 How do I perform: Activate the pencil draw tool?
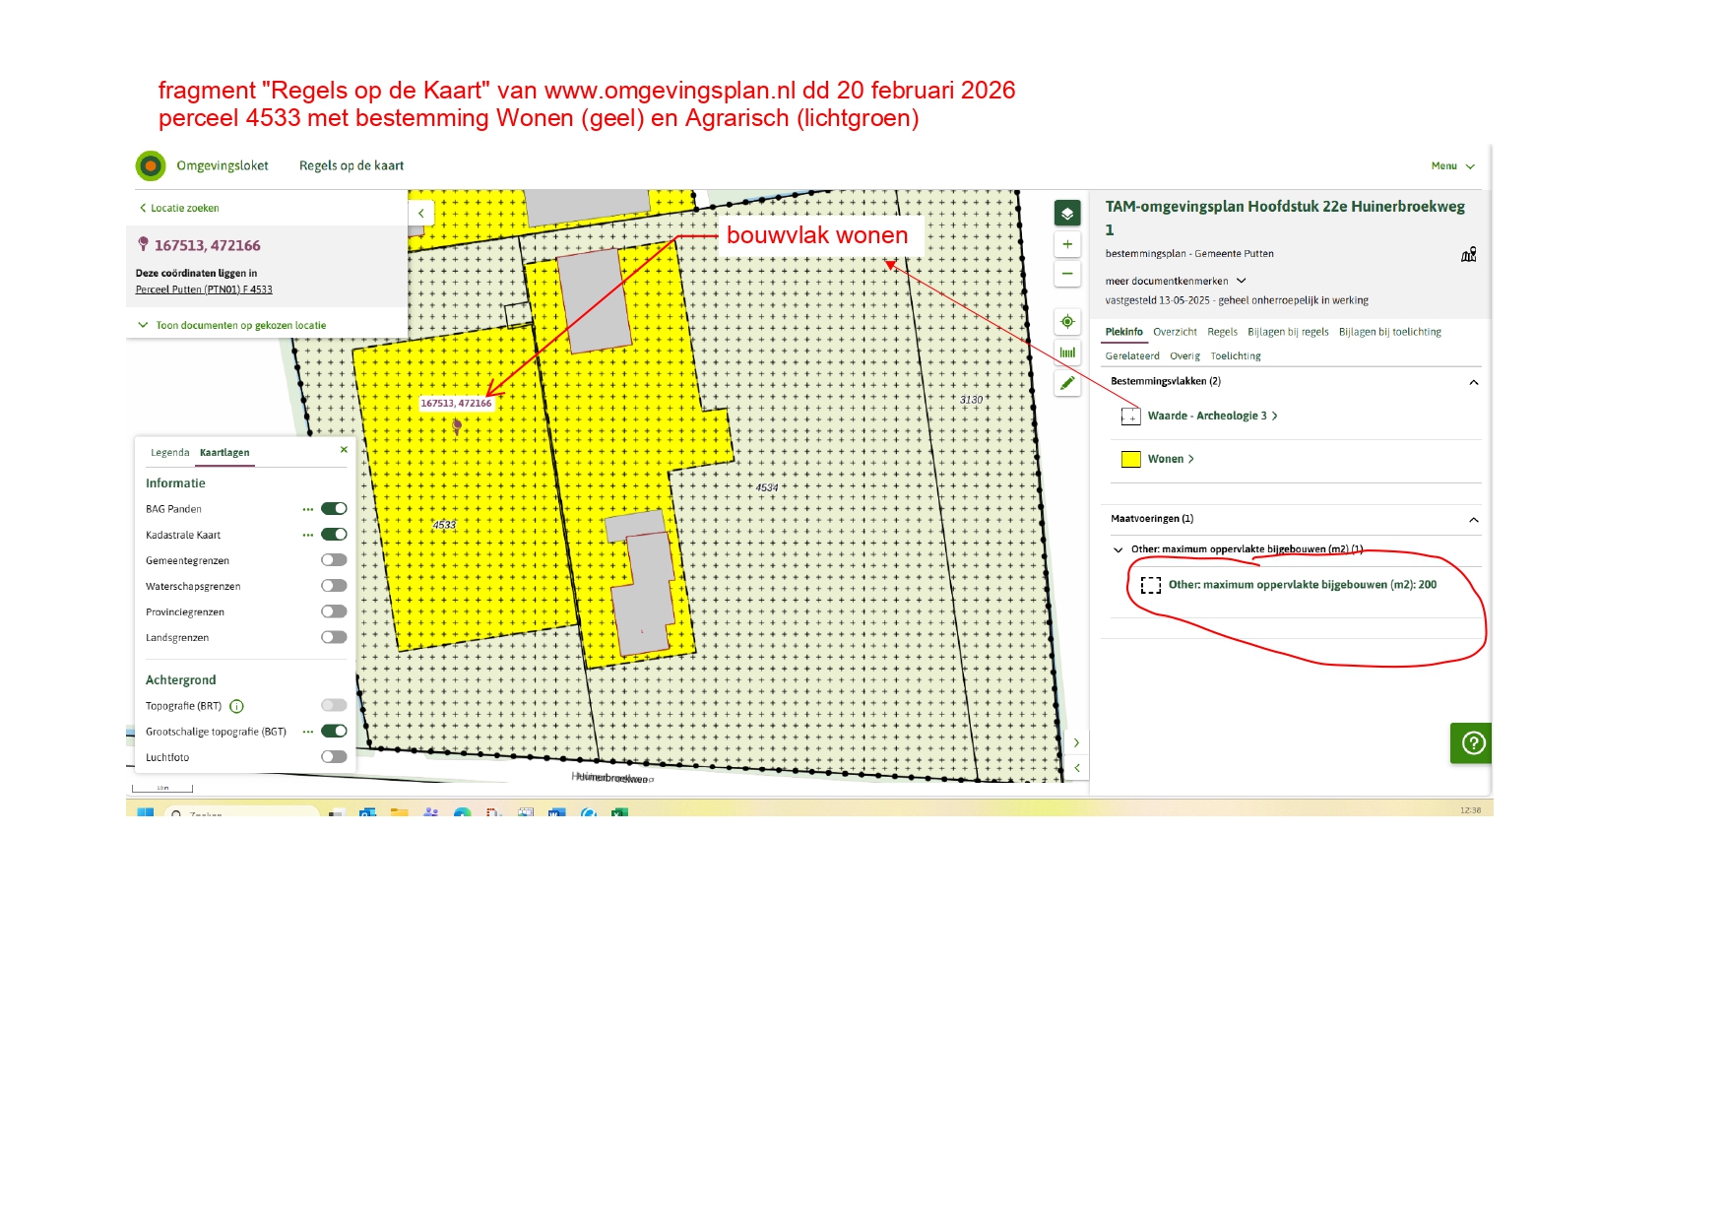click(x=1067, y=383)
